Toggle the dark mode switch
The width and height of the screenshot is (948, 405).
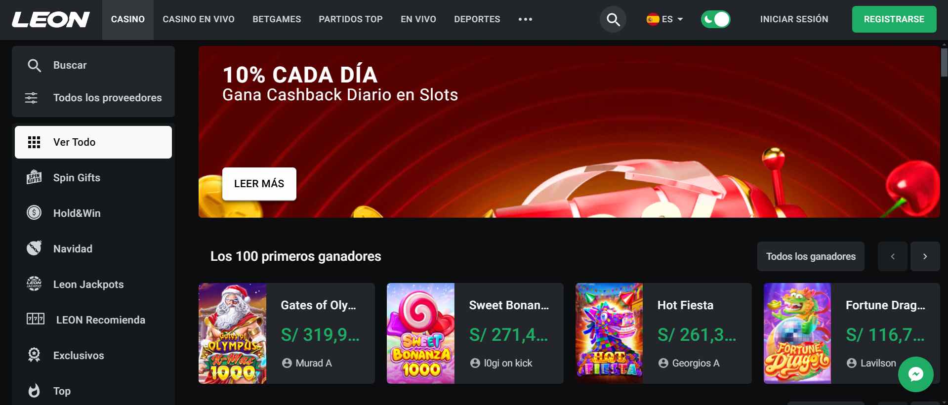pos(715,19)
